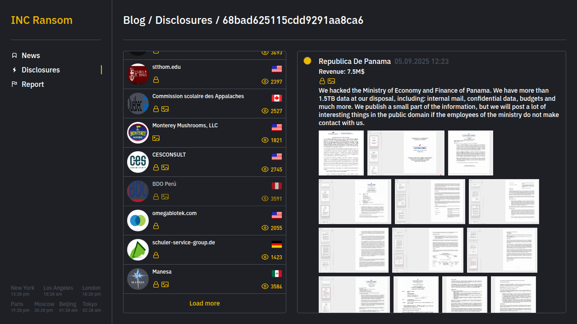Open the Report section

tap(33, 84)
